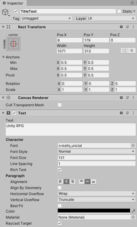Open Text component help reference
The height and width of the screenshot is (227, 137).
(121, 113)
